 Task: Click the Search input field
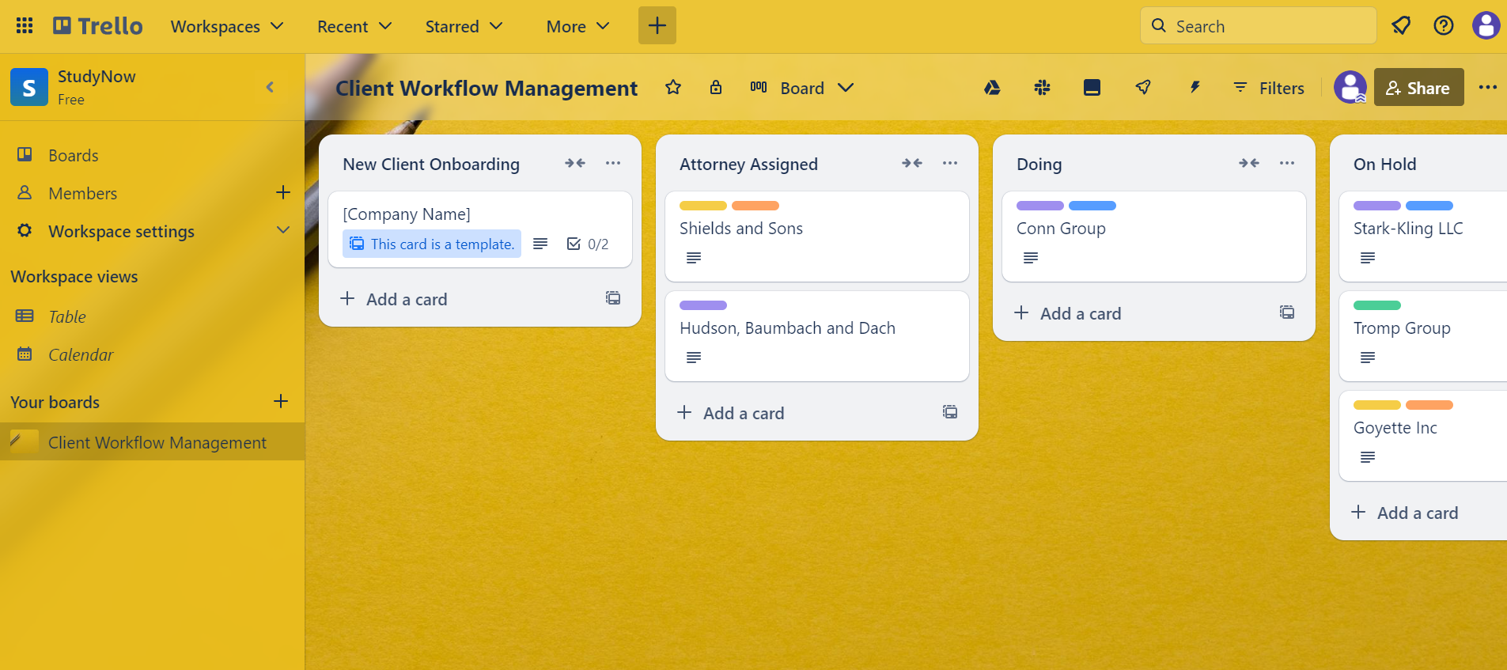pos(1258,26)
